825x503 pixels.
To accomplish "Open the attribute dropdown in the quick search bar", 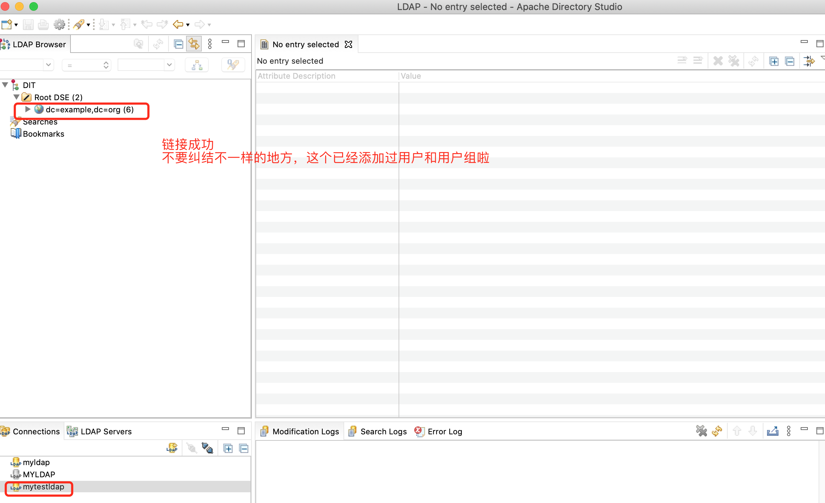I will click(49, 65).
